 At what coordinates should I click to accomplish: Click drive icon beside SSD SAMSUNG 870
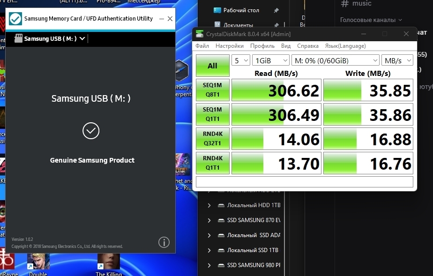221,220
